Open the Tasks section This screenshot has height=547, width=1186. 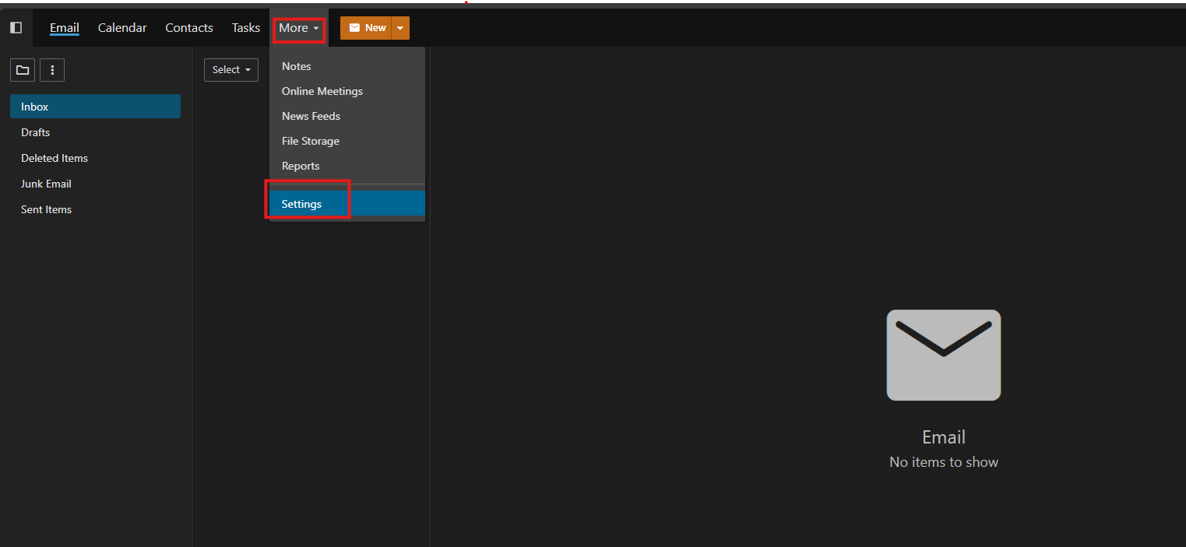pyautogui.click(x=246, y=28)
